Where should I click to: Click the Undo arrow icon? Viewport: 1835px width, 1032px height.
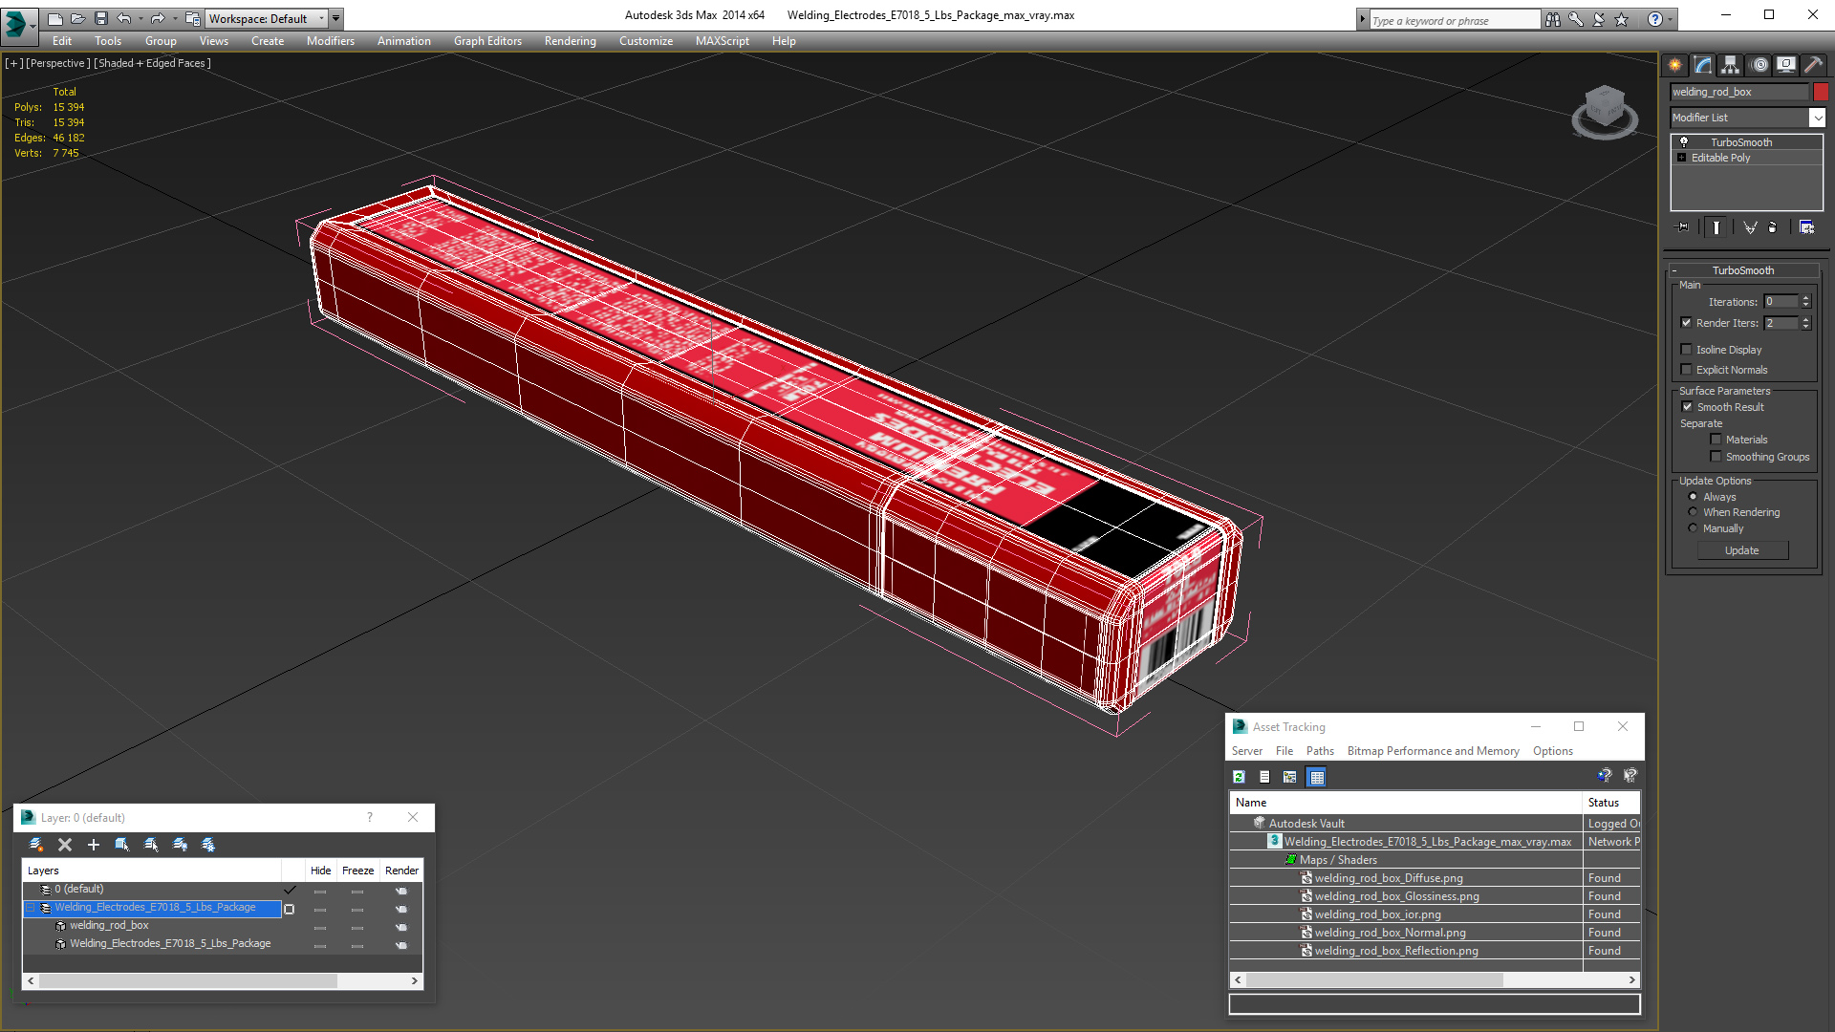tap(124, 18)
